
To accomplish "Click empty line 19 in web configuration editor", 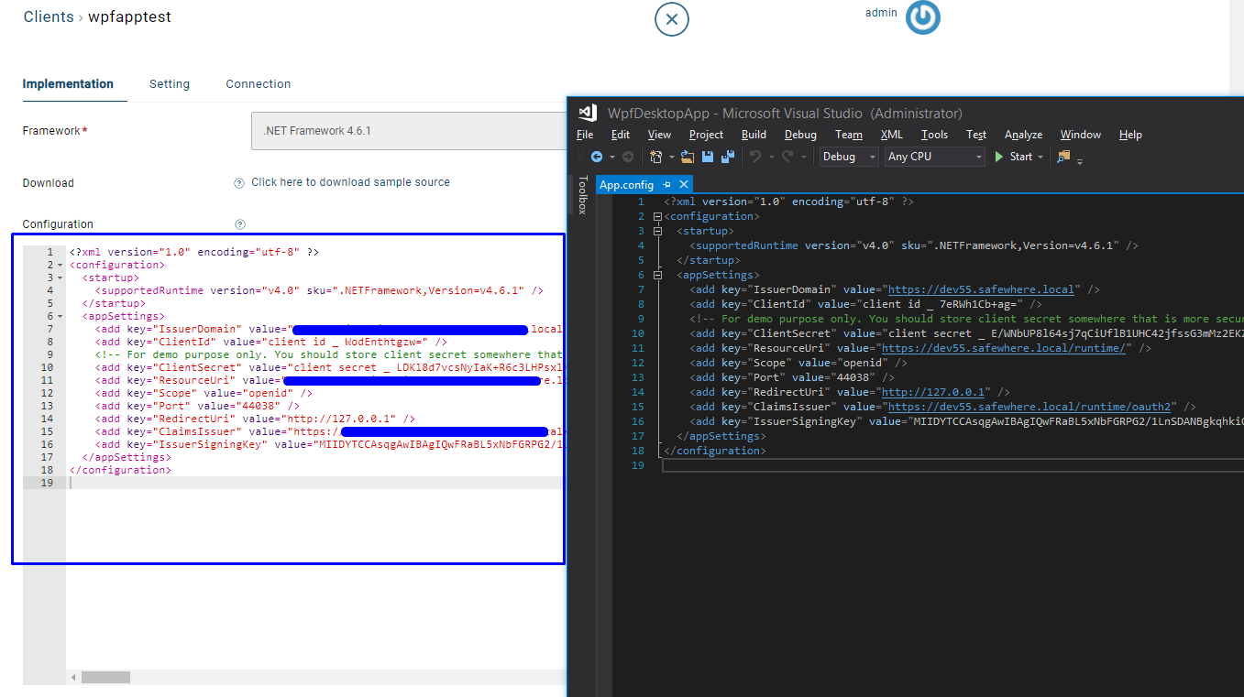I will [x=315, y=483].
